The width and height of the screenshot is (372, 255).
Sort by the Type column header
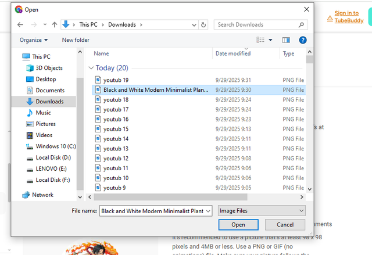(288, 53)
